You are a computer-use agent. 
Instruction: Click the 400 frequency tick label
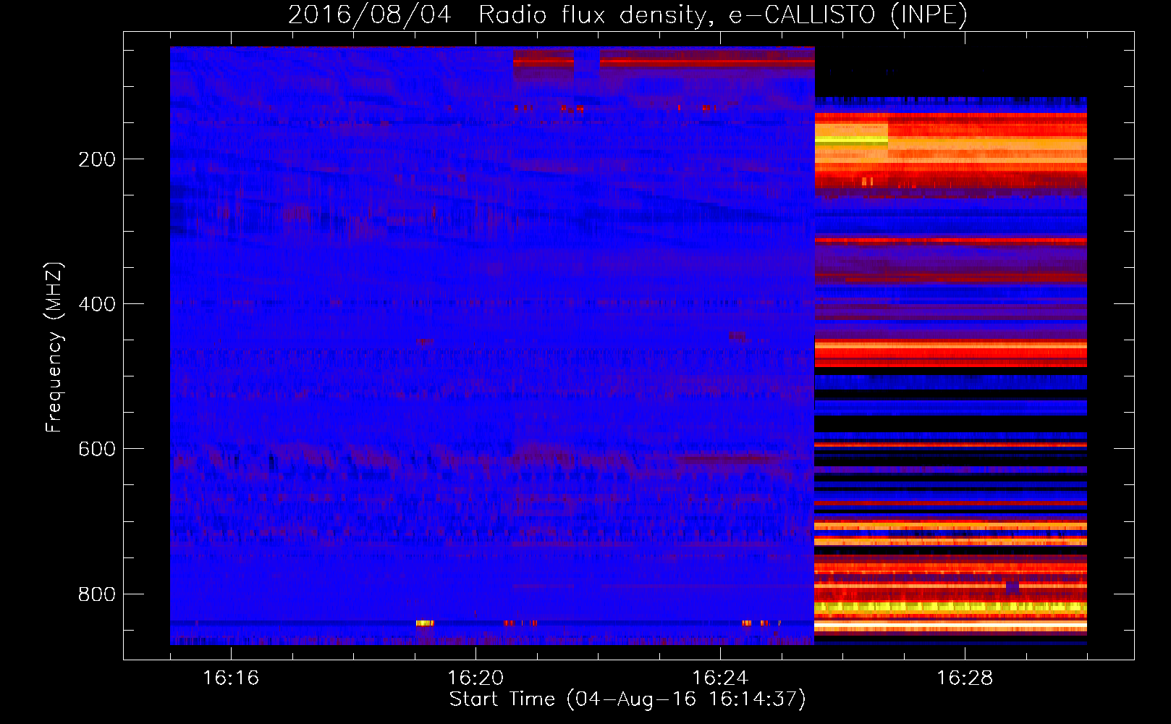(97, 304)
